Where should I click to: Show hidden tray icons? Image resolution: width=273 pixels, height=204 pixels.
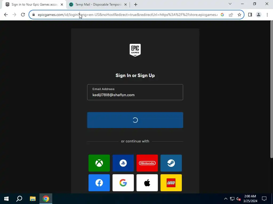[x=226, y=199]
